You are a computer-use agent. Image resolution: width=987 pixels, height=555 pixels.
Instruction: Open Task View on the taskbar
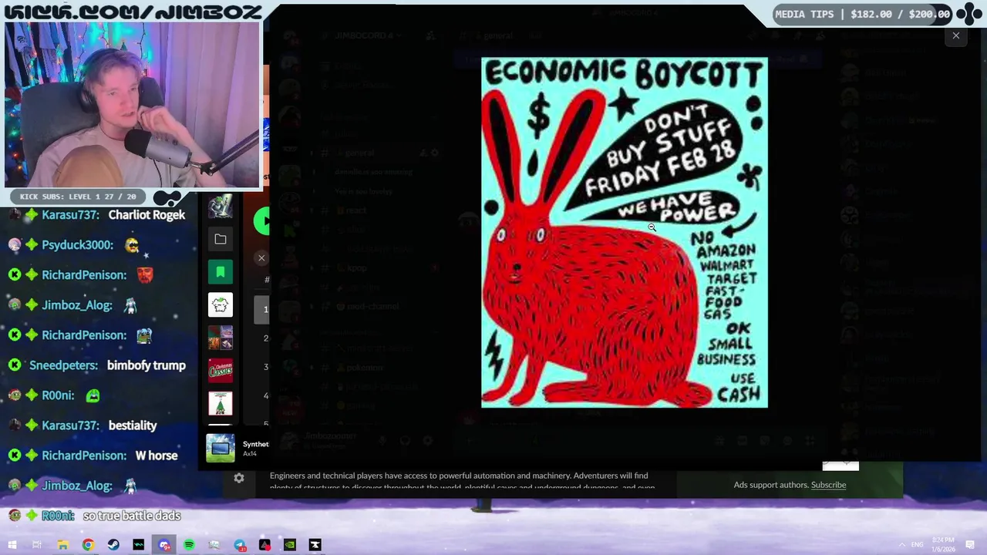click(x=37, y=545)
